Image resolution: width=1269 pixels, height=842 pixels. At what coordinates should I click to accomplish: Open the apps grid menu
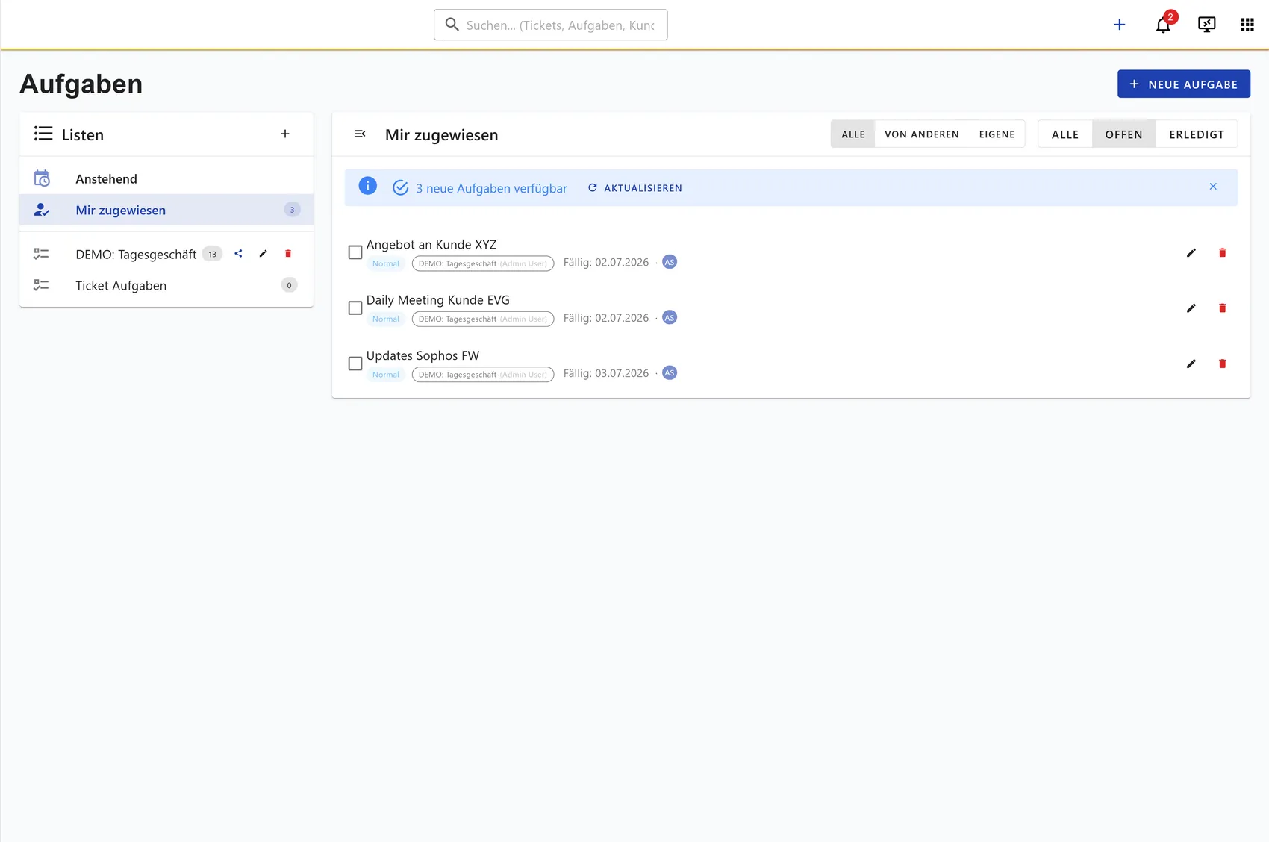tap(1247, 25)
